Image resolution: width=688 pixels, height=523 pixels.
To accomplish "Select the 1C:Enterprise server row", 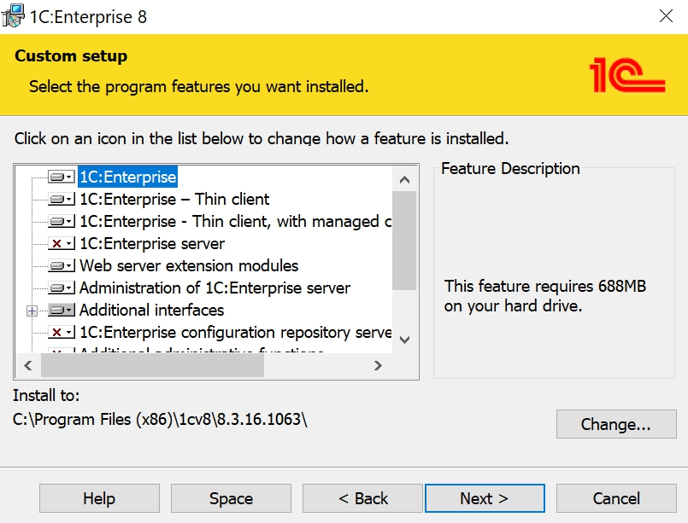I will pos(152,243).
